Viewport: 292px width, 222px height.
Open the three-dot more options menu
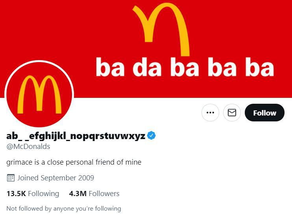tap(210, 113)
